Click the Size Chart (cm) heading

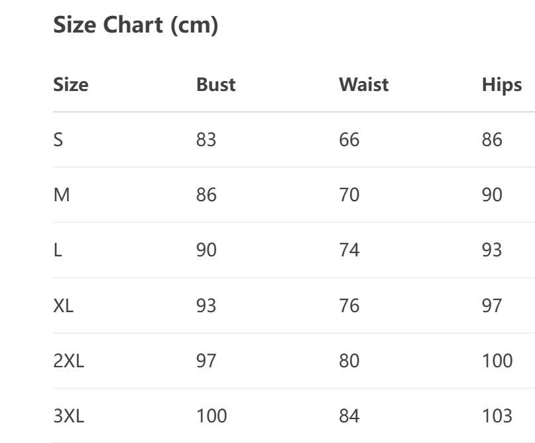coord(135,25)
